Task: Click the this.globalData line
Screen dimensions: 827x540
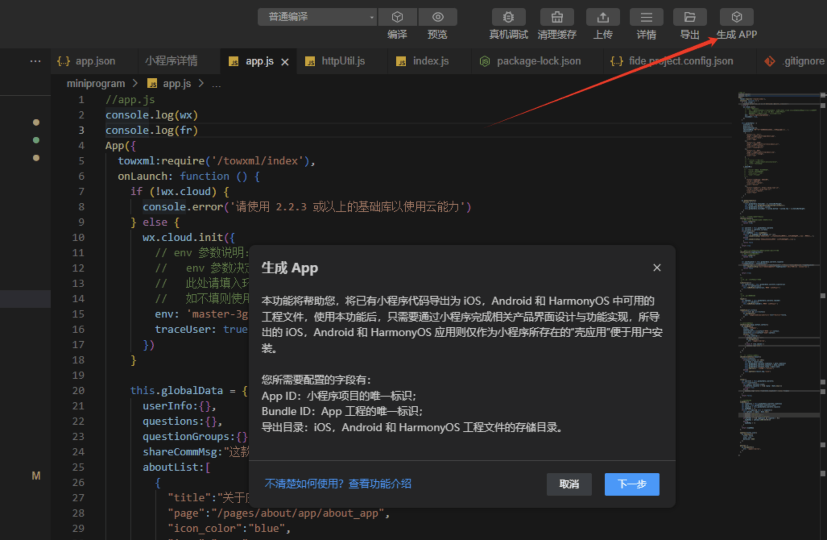Action: pos(189,390)
